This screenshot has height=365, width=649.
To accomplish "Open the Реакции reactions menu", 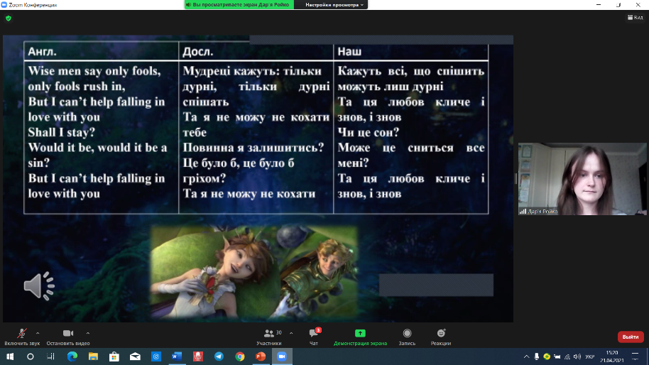I will [x=441, y=333].
